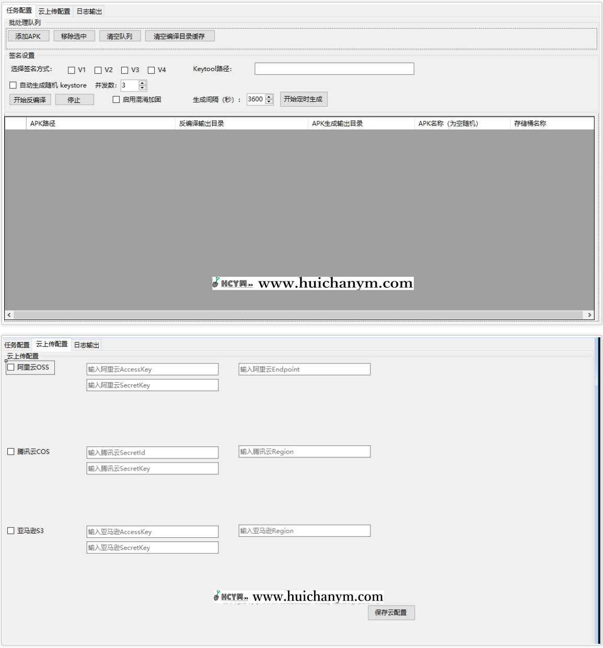Viewport: 603px width, 648px height.
Task: Clear the queue with 清空队列
Action: point(120,36)
